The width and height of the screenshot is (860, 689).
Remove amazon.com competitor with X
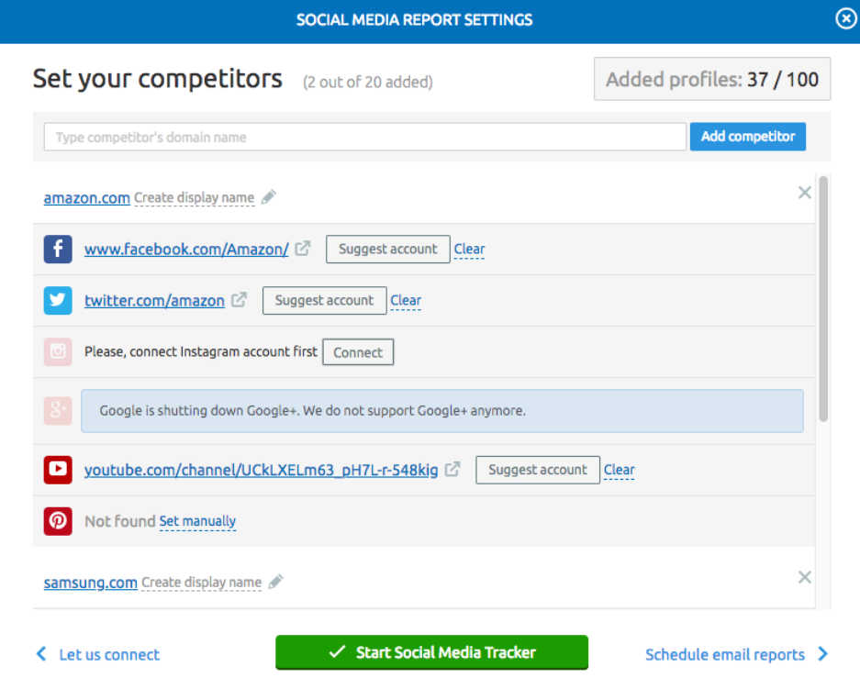pos(805,193)
